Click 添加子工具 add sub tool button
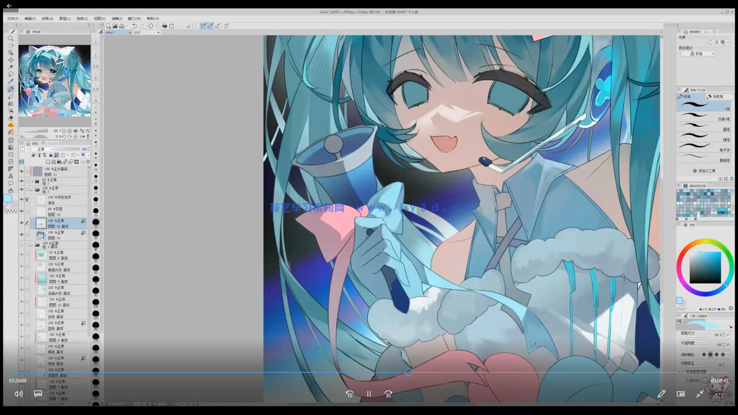The image size is (738, 415). point(704,171)
